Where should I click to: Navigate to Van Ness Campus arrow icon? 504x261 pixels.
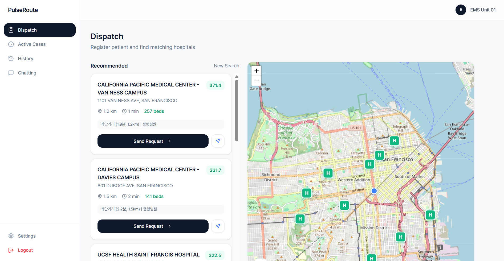coord(218,141)
